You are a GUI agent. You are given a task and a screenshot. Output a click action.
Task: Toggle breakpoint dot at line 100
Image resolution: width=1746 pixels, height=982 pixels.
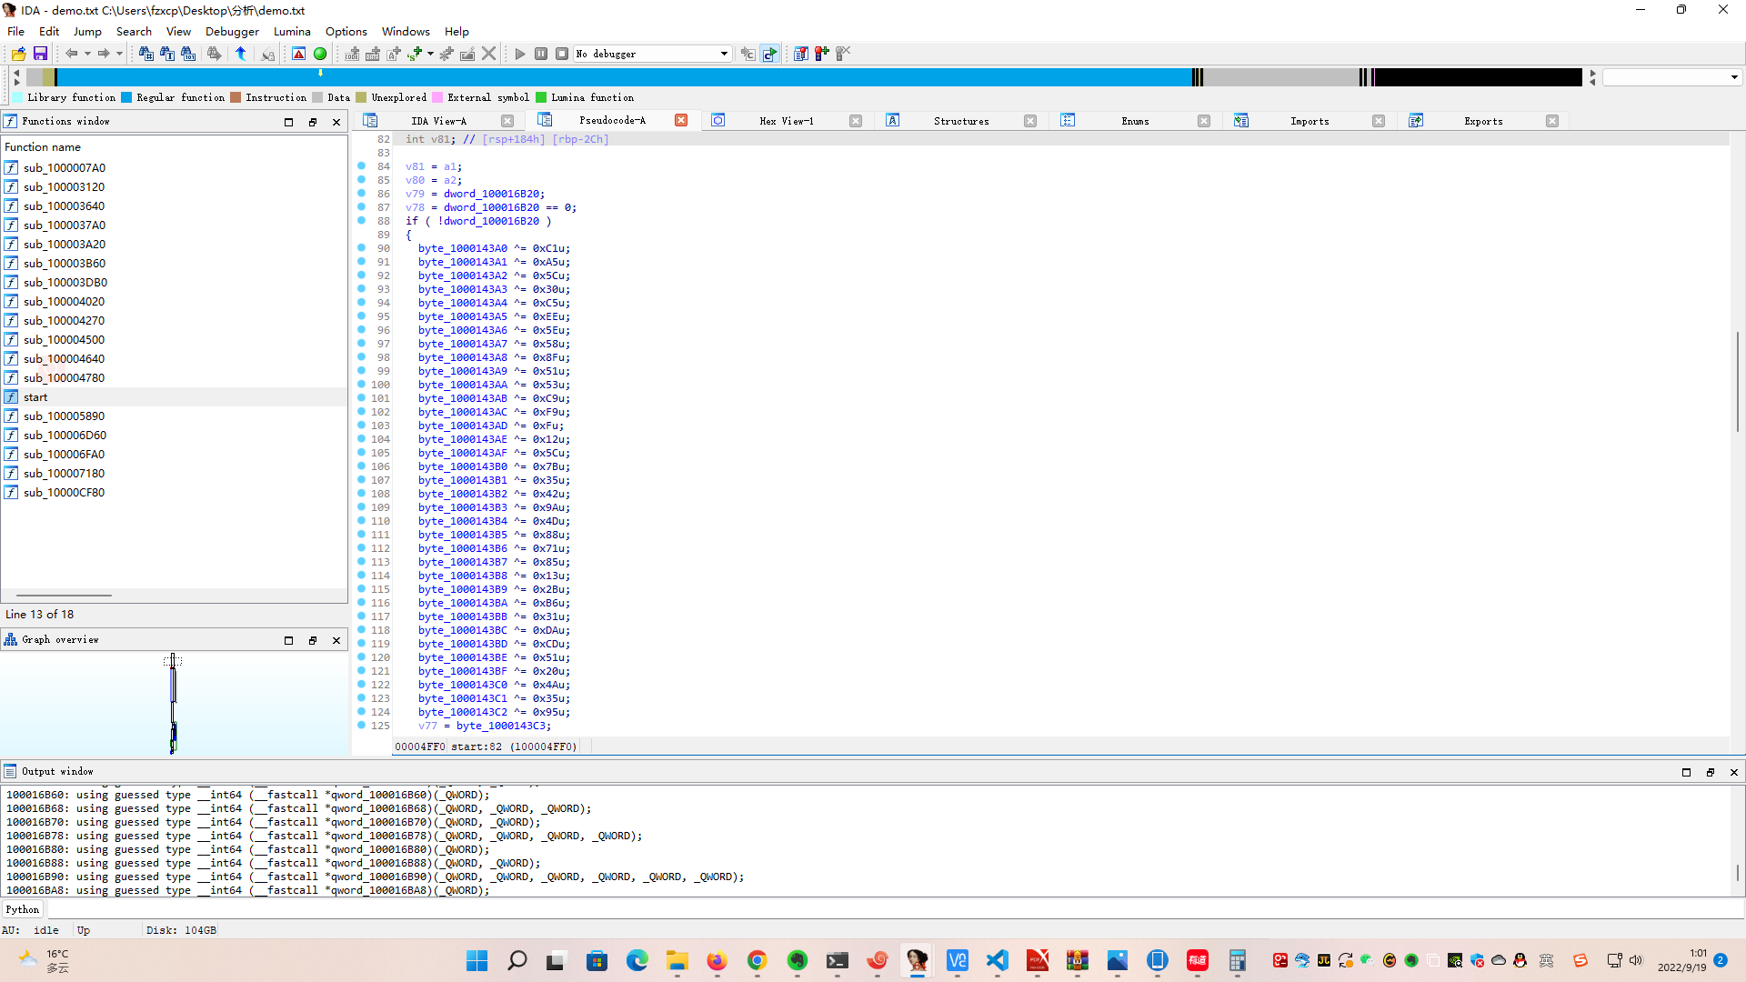(362, 385)
